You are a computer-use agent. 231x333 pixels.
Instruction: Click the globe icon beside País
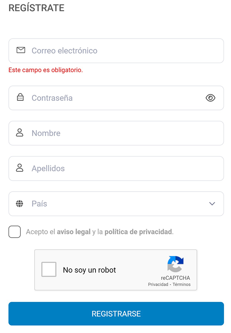(x=20, y=203)
